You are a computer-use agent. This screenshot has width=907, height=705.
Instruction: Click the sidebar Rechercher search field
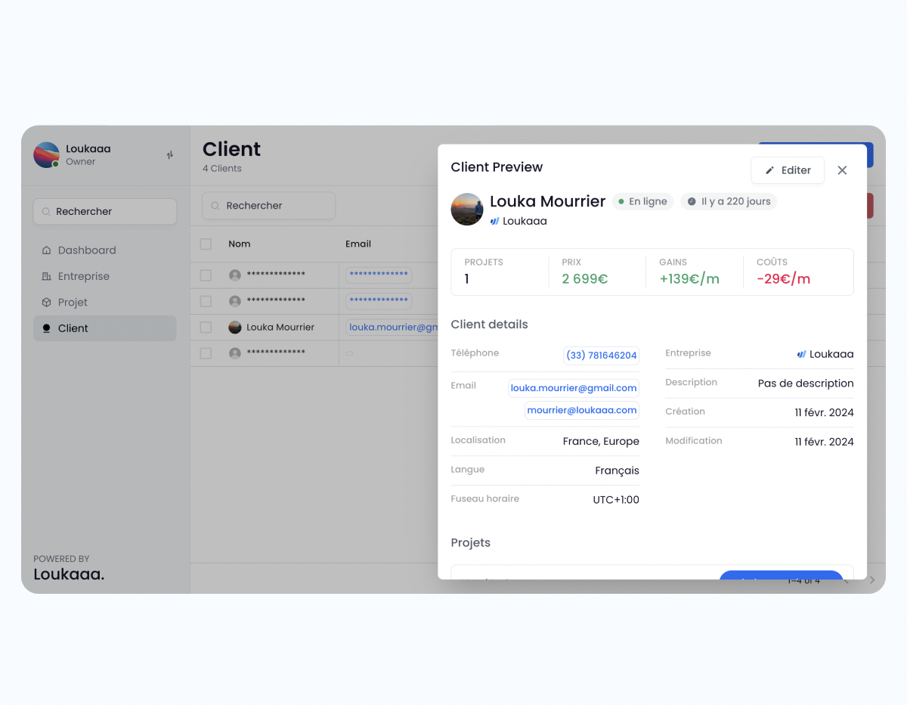tap(105, 212)
